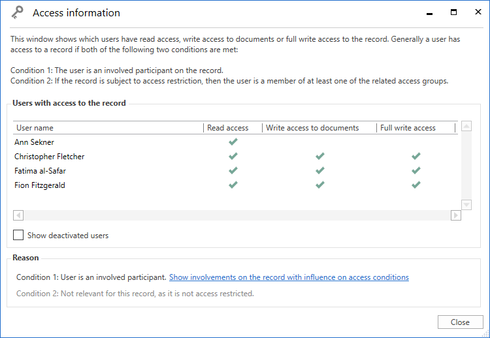Click the vertical scrollbar up arrow
Screen dimensions: 490x338
466,126
